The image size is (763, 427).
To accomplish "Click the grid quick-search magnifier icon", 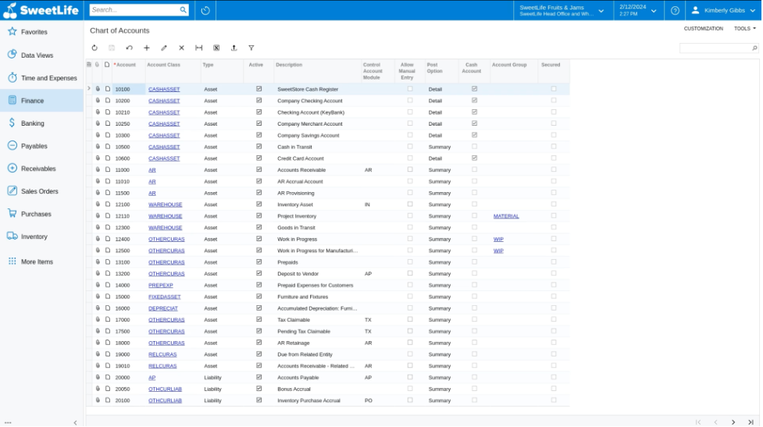I will pyautogui.click(x=754, y=48).
